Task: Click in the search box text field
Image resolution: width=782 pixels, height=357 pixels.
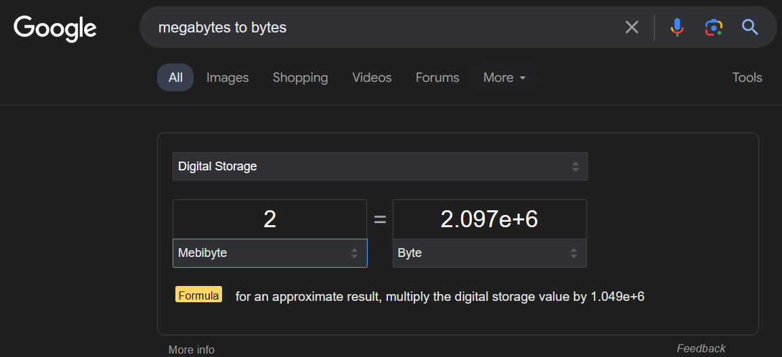Action: (x=379, y=28)
